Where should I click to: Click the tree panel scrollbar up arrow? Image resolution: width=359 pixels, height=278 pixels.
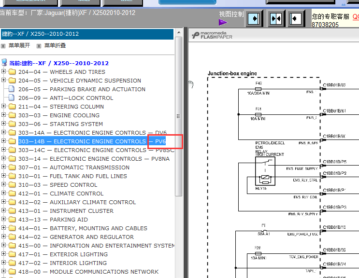pos(179,32)
